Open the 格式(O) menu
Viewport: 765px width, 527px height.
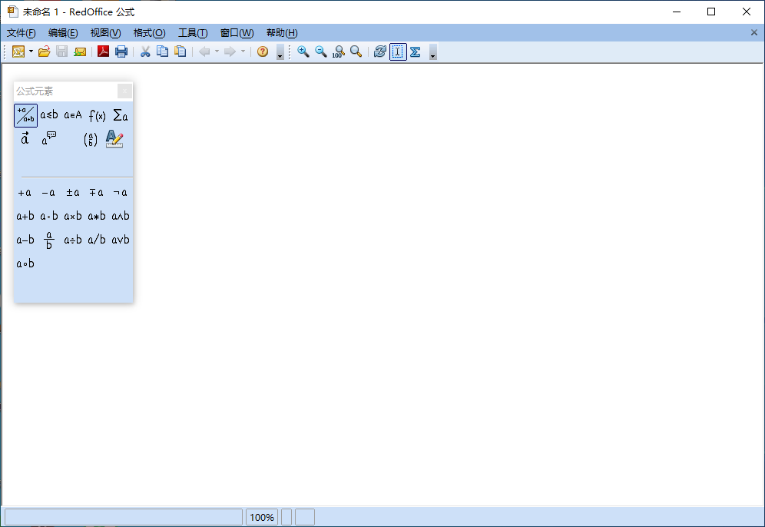[x=149, y=33]
